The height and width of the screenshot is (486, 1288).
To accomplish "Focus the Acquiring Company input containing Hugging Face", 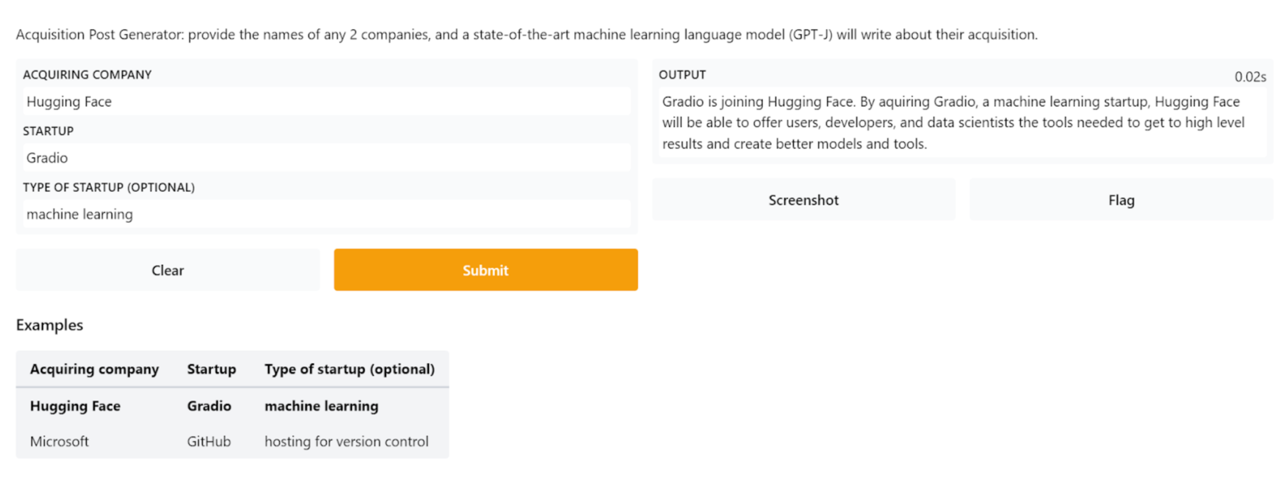I will pyautogui.click(x=327, y=102).
